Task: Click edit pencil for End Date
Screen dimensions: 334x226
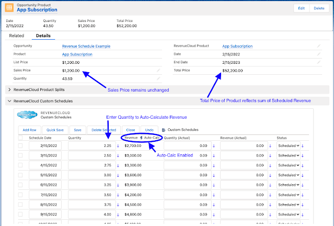Action: [319, 62]
